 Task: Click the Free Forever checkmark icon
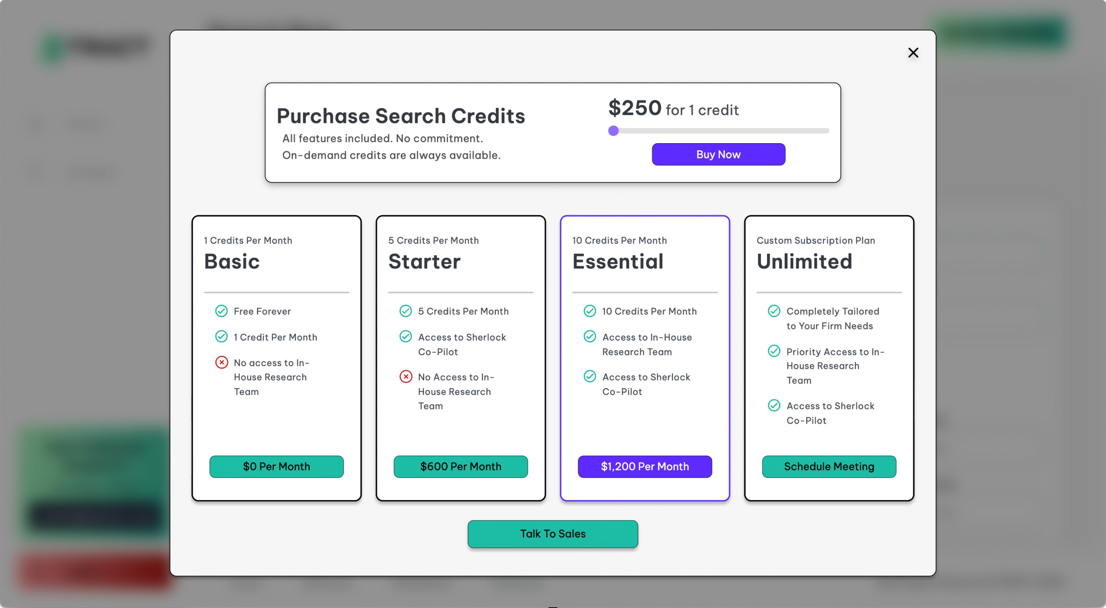pyautogui.click(x=222, y=311)
